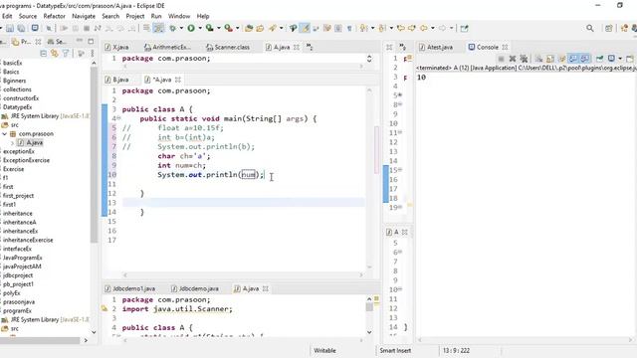Expand the A.java tree node
Viewport: 637px width, 358px height.
(x=12, y=142)
